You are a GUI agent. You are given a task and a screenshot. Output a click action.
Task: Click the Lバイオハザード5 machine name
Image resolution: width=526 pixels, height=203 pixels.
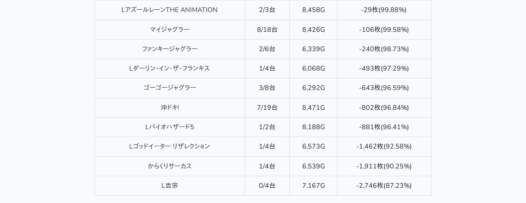(x=169, y=127)
